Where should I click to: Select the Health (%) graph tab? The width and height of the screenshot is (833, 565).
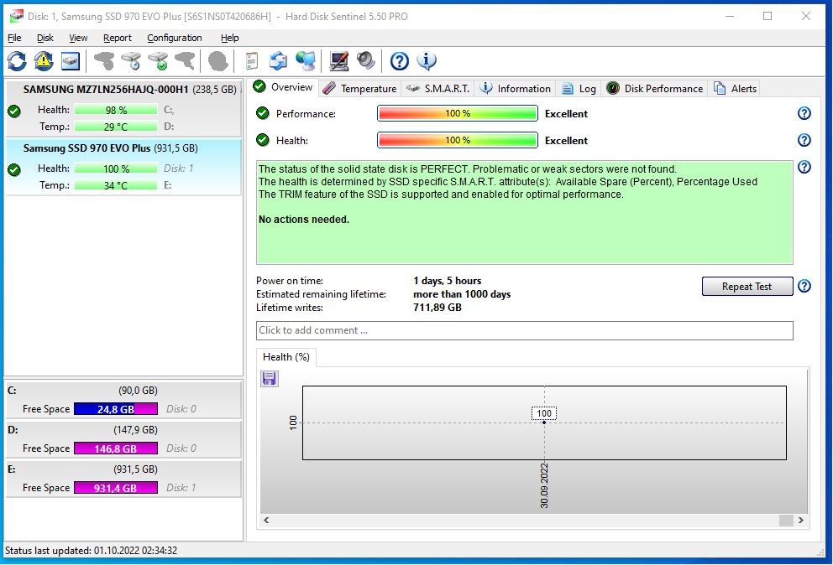[286, 357]
